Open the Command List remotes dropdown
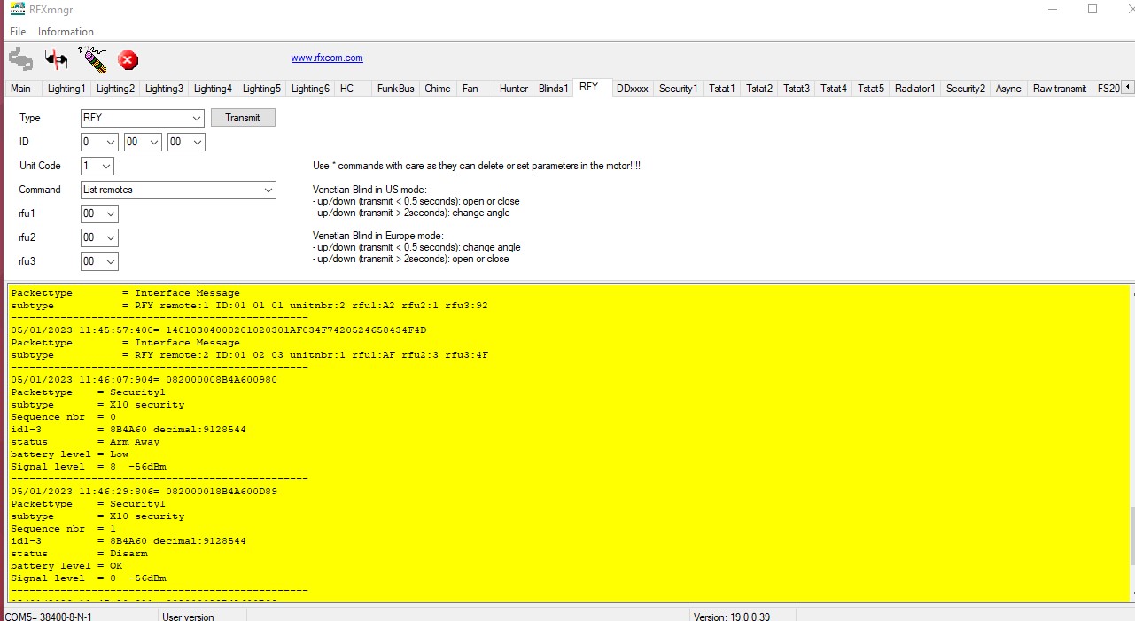Screen dimensions: 1135x621 (268, 190)
